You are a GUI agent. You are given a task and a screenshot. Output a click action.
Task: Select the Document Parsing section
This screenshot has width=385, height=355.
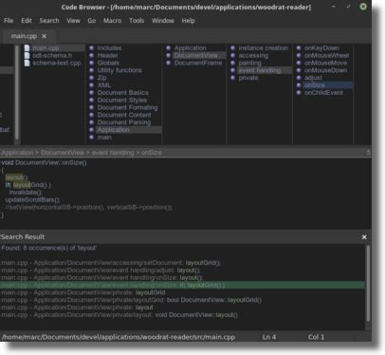(x=124, y=122)
